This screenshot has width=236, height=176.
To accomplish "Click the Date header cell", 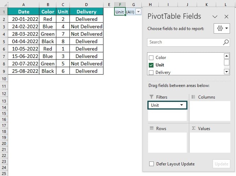I will pos(23,12).
